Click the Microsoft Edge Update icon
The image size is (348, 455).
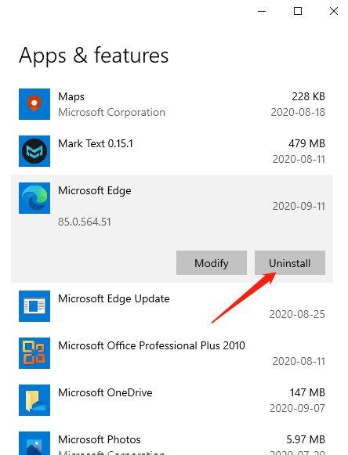point(34,306)
